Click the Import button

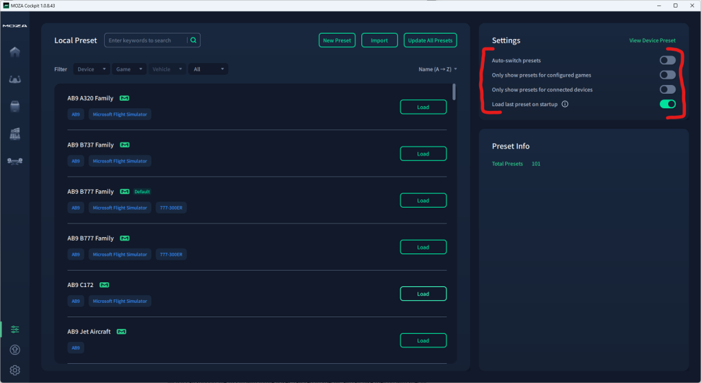[379, 40]
